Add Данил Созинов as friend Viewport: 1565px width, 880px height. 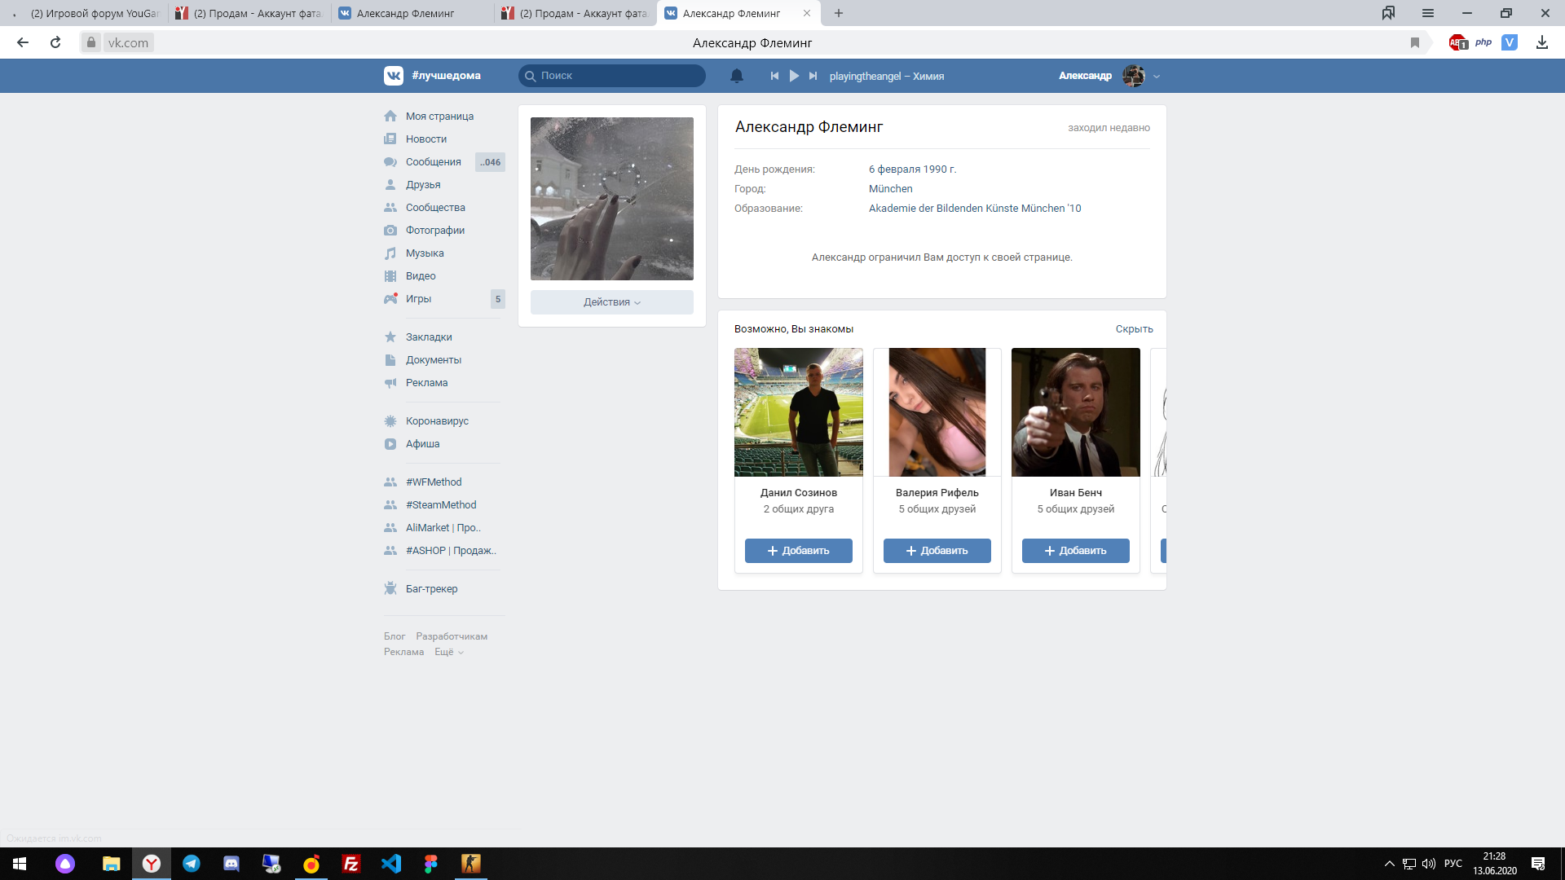(798, 551)
